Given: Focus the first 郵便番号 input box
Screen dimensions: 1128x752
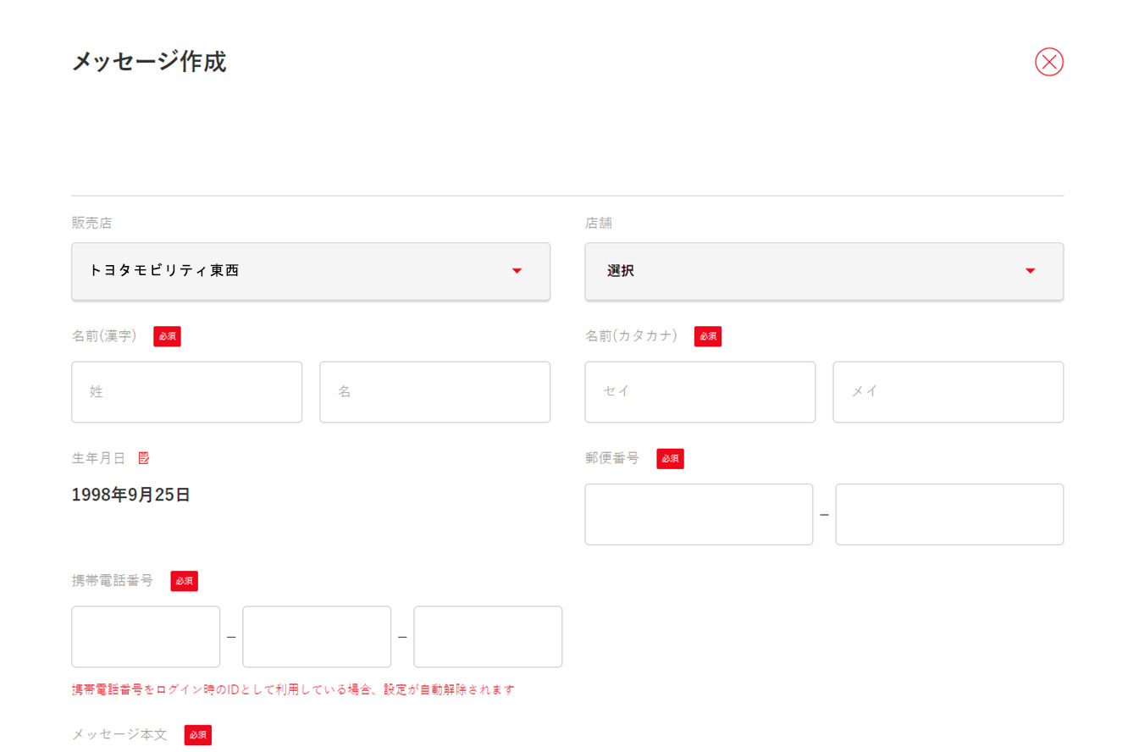Looking at the screenshot, I should point(698,514).
